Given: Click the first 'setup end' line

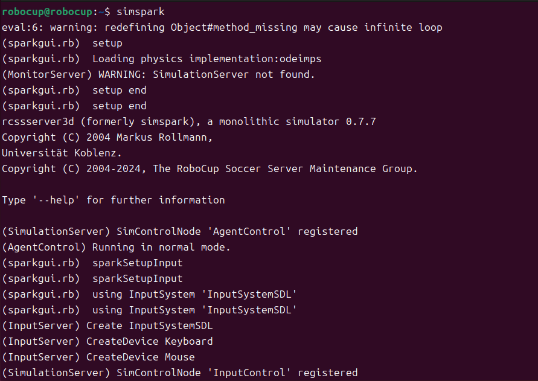Looking at the screenshot, I should click(74, 90).
